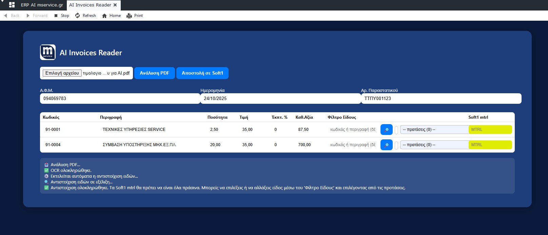The width and height of the screenshot is (548, 235).
Task: Click net value 700,00
Action: [x=304, y=145]
